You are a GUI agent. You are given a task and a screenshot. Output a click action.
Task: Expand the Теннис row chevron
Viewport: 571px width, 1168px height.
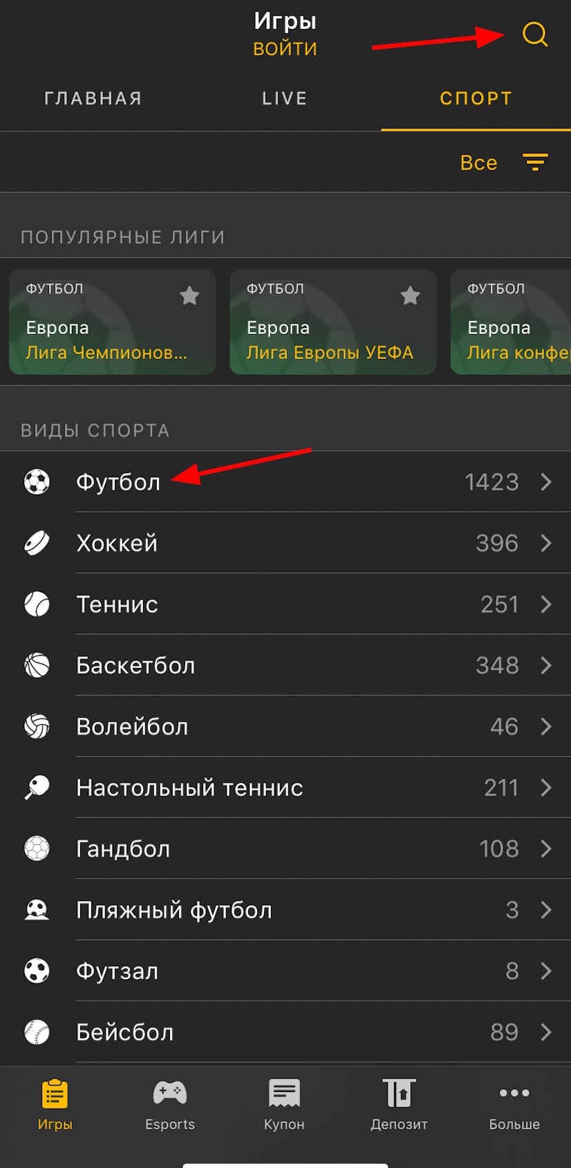[x=546, y=604]
